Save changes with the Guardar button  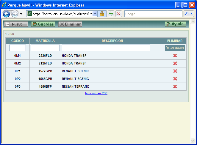[x=43, y=24]
